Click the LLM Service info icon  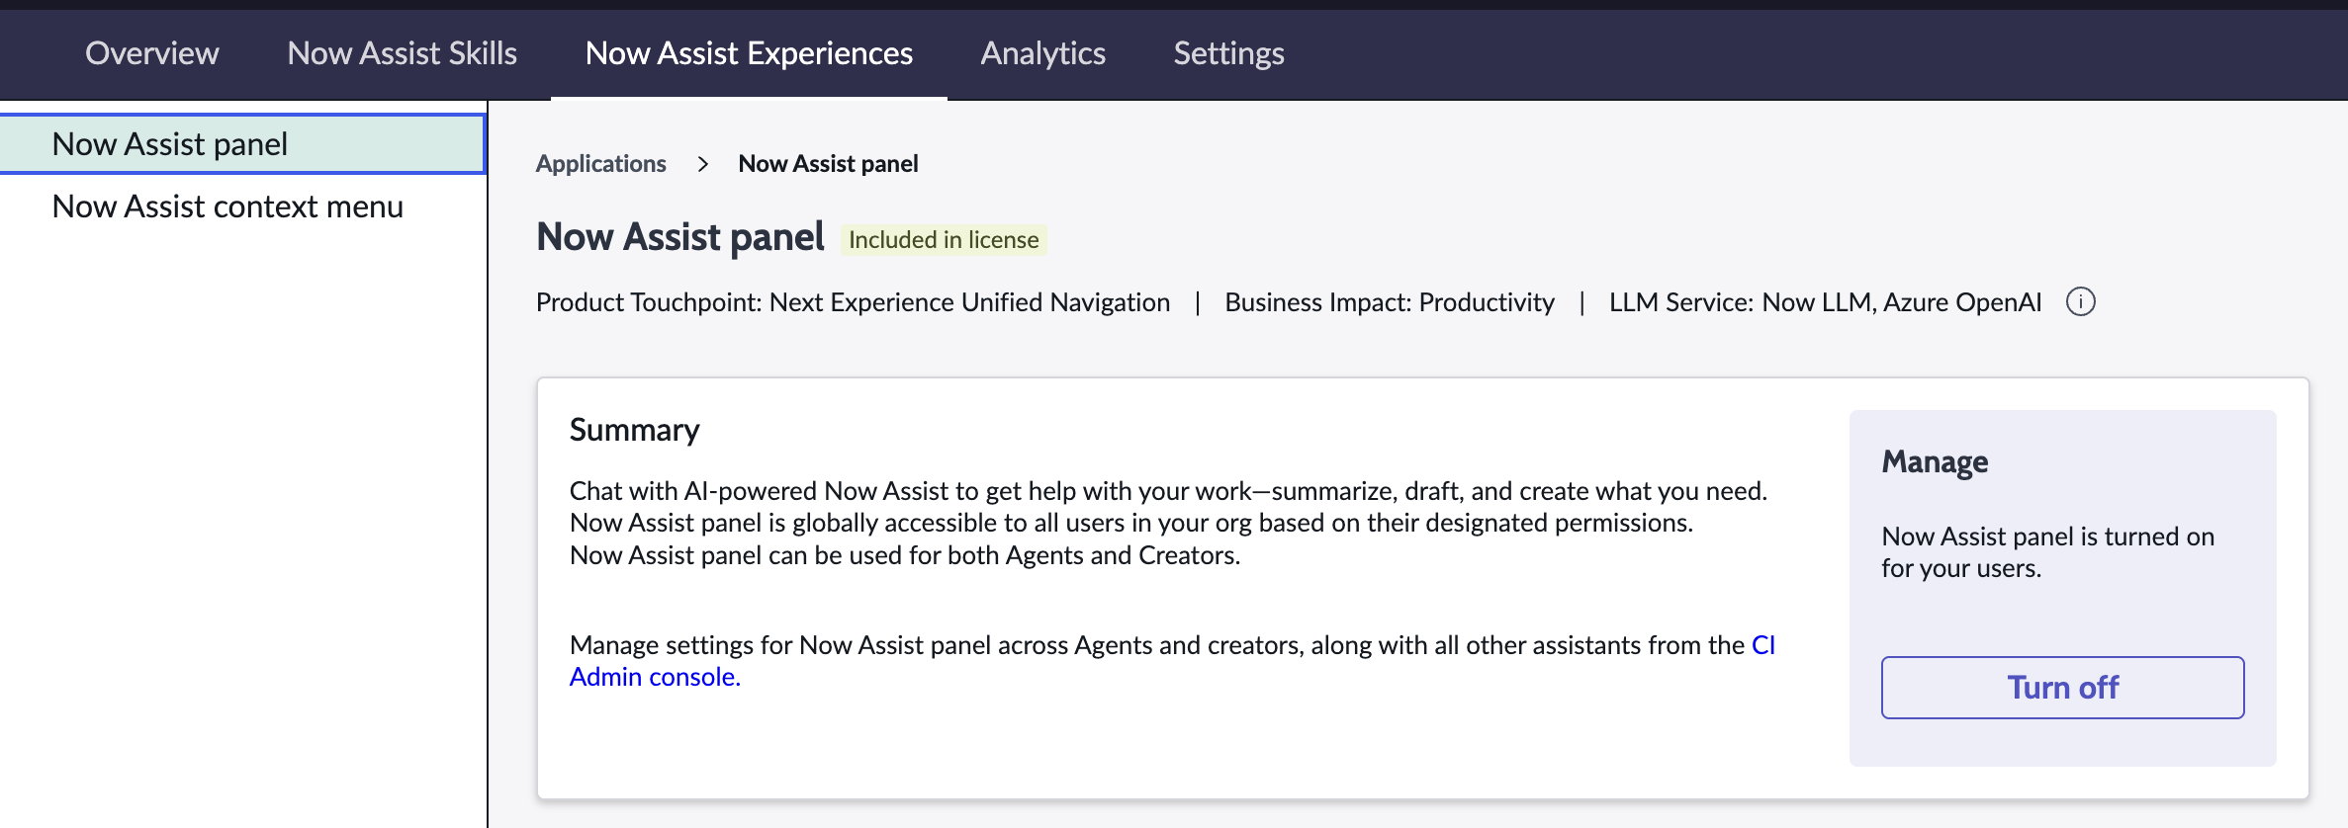2080,301
